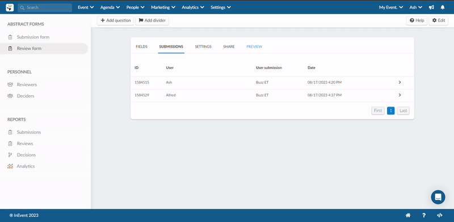The height and width of the screenshot is (222, 454).
Task: Click the footer home icon
Action: point(408,215)
